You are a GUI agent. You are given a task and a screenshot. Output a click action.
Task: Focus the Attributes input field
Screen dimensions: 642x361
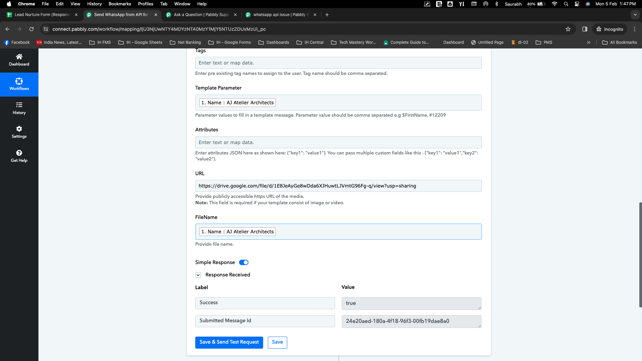pyautogui.click(x=338, y=142)
